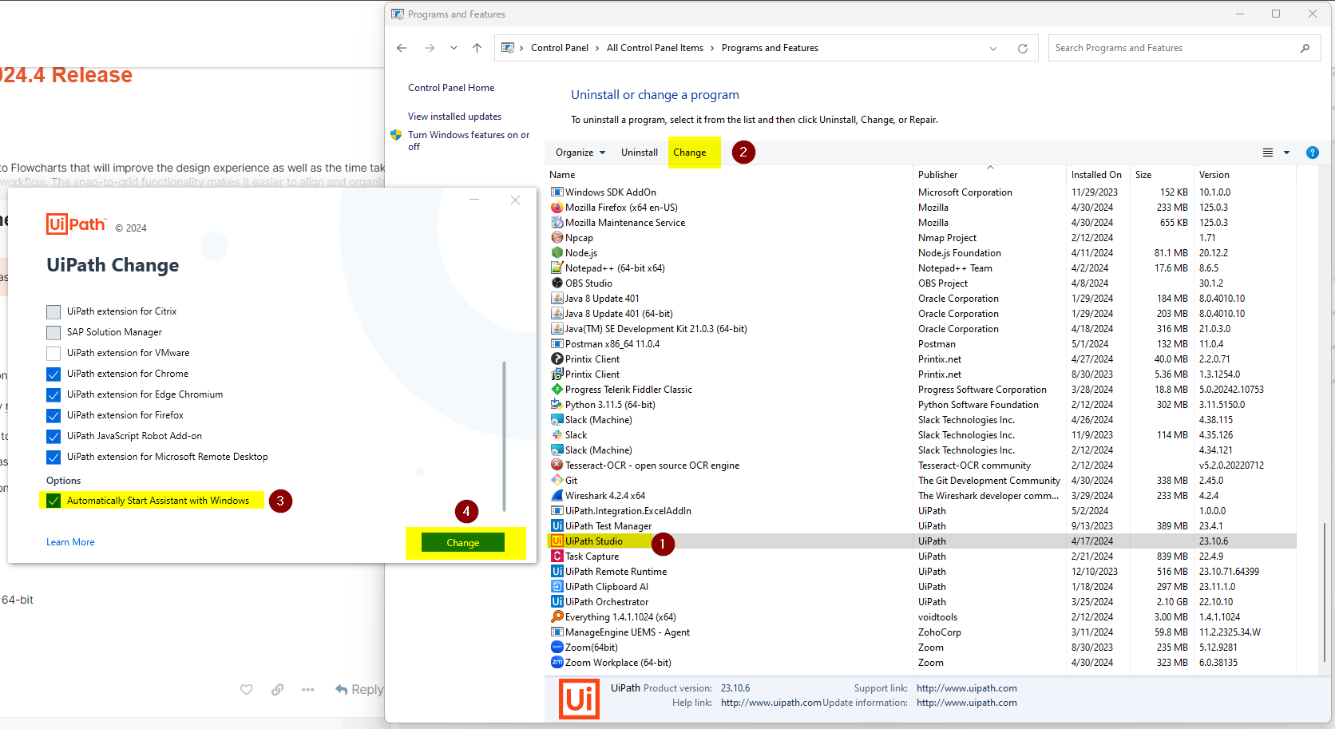Screen dimensions: 1335x729
Task: Enable UiPath extension for VMware
Action: 53,353
